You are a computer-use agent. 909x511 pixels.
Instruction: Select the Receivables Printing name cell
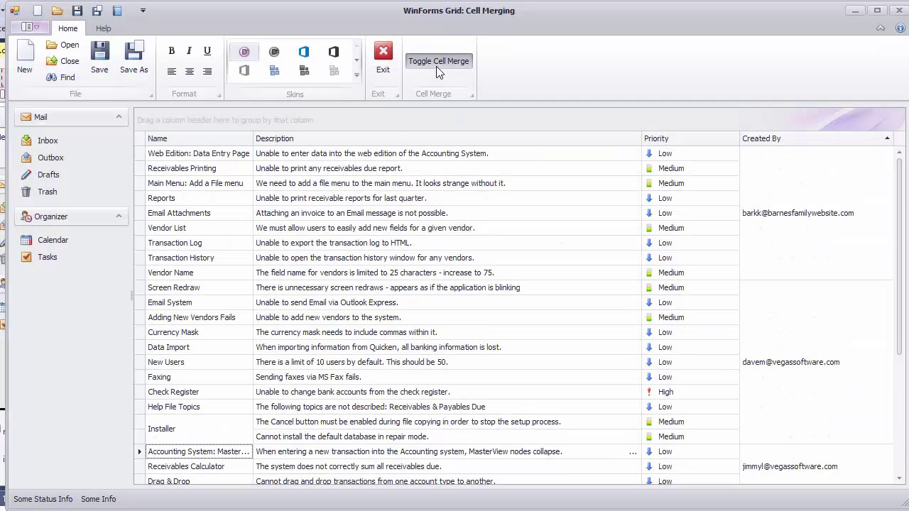coord(199,168)
